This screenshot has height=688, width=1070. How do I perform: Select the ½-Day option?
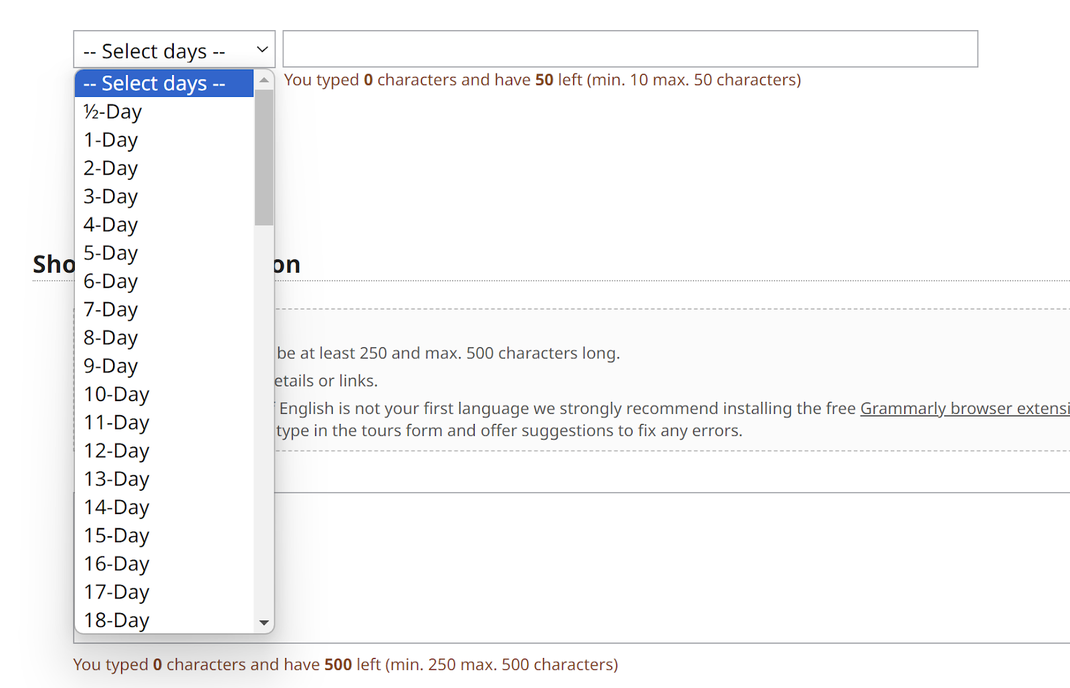(x=164, y=112)
